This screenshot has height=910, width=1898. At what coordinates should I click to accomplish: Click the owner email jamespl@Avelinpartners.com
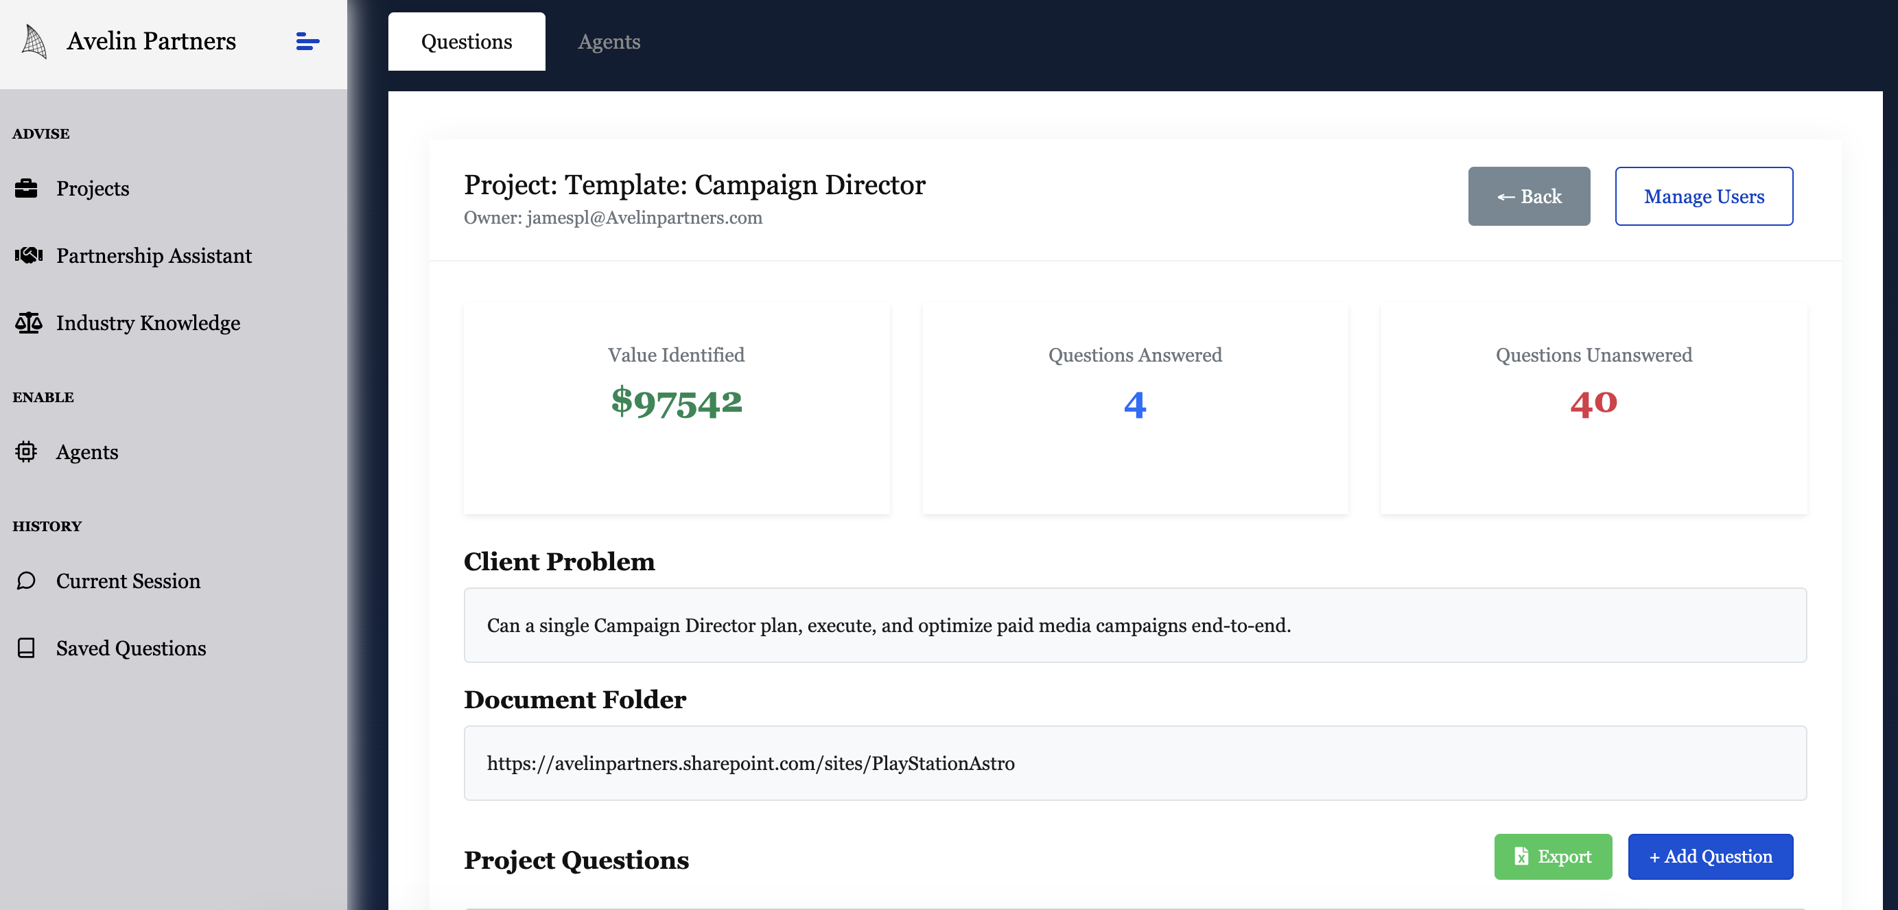[x=644, y=218]
